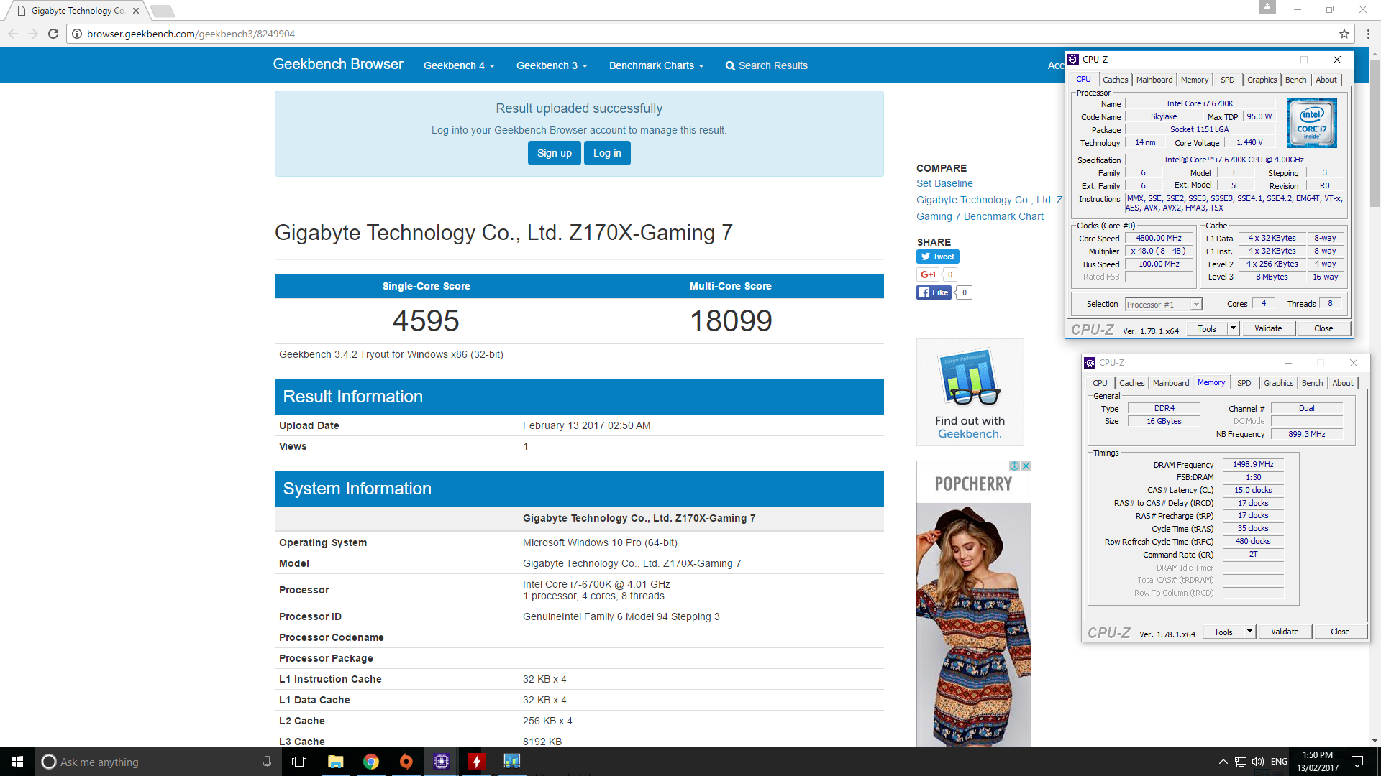Share the result with the Tweet button

(x=937, y=257)
